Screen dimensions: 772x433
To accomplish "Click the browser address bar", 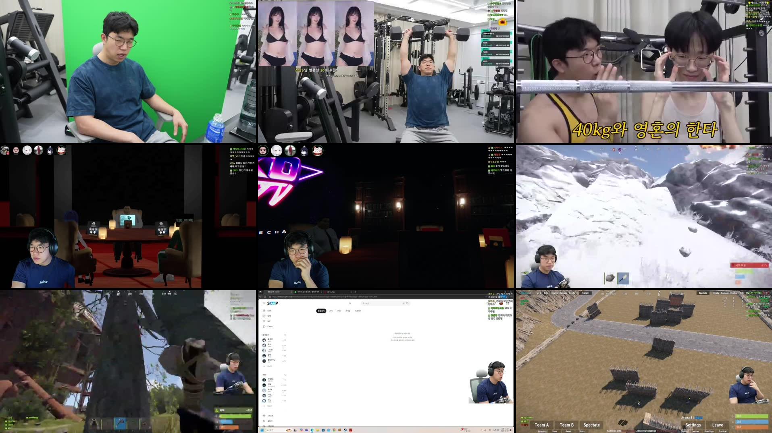I will [377, 297].
